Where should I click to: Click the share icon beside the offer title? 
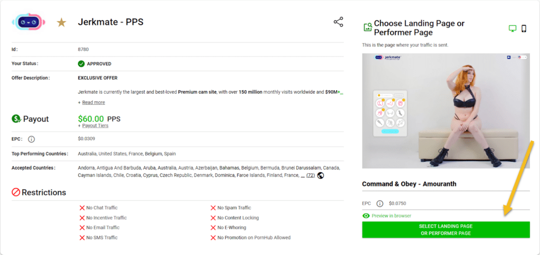coord(338,22)
